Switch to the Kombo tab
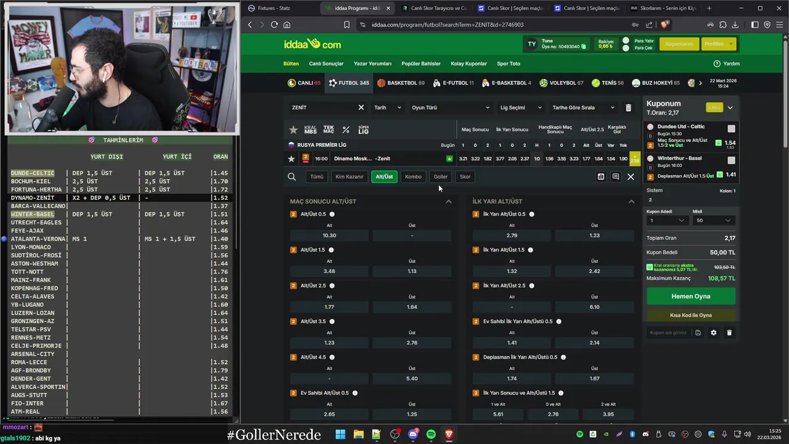 point(413,177)
